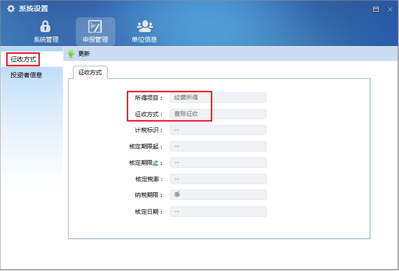Select the 核定税率 field
This screenshot has height=271, width=399.
pyautogui.click(x=218, y=179)
